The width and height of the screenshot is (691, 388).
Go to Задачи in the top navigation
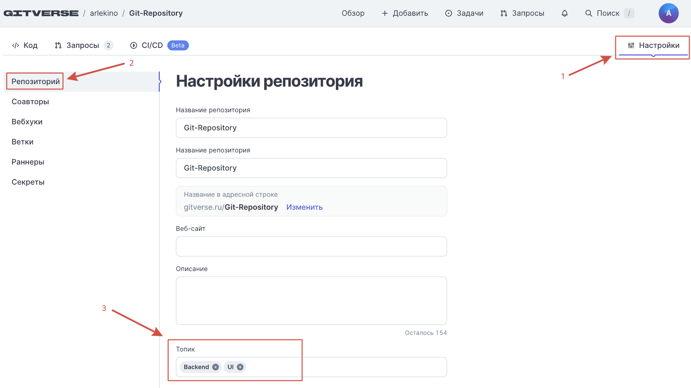point(464,13)
